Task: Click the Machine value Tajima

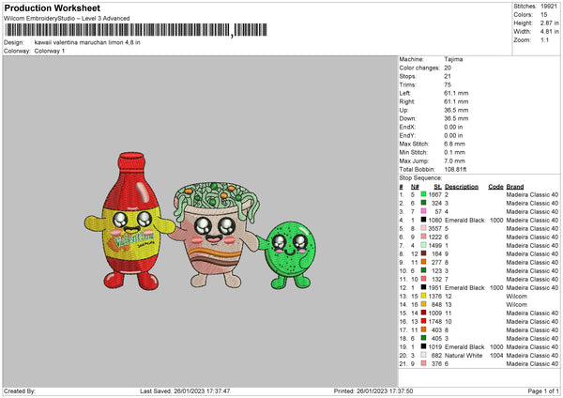Action: [453, 59]
